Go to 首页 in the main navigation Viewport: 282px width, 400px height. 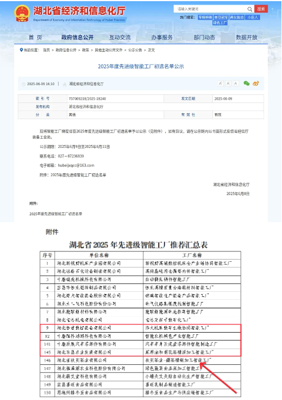35,37
